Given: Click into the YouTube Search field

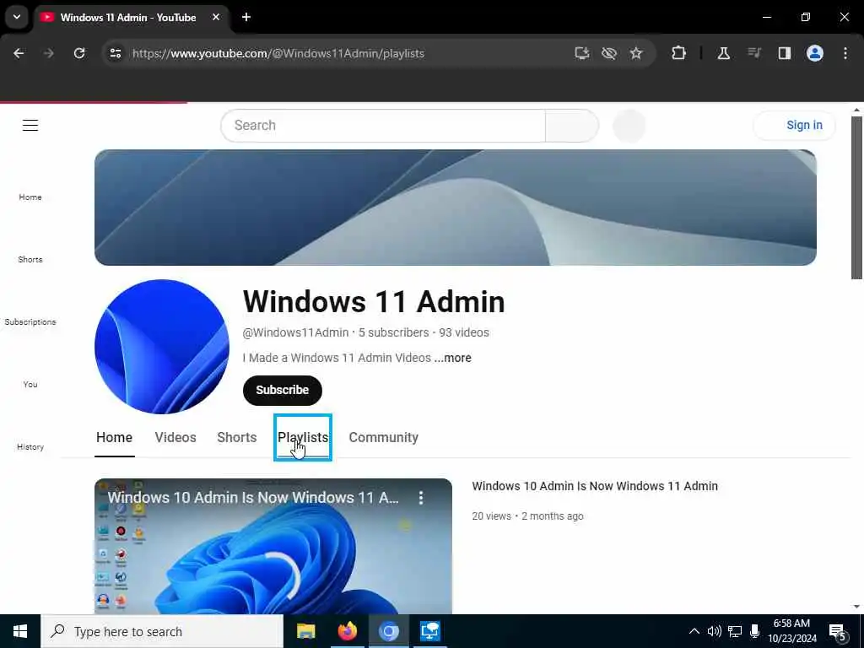Looking at the screenshot, I should coord(383,126).
